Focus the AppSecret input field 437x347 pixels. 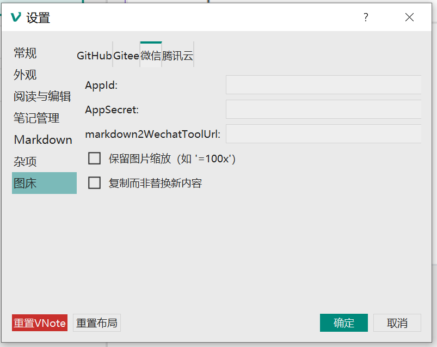coord(324,109)
